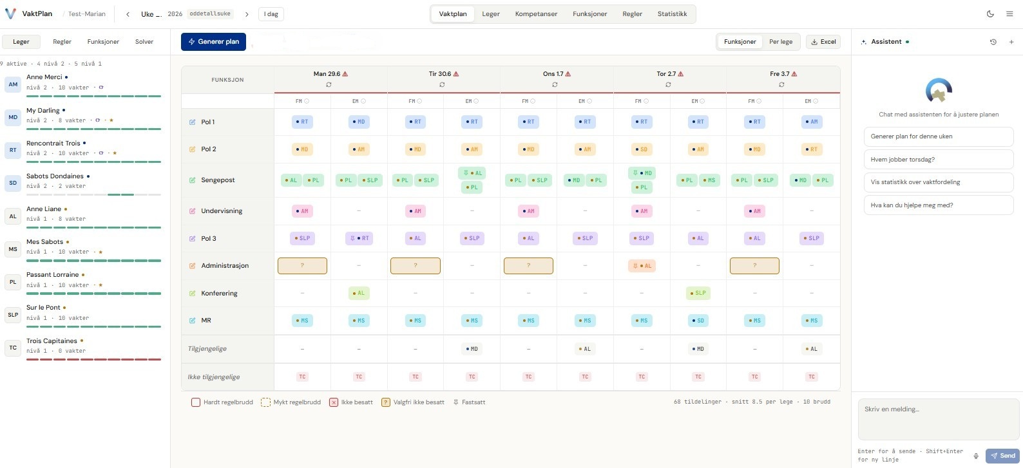Choose suggestion Vis statistikk over vaktfordeling
The width and height of the screenshot is (1023, 468).
click(939, 182)
